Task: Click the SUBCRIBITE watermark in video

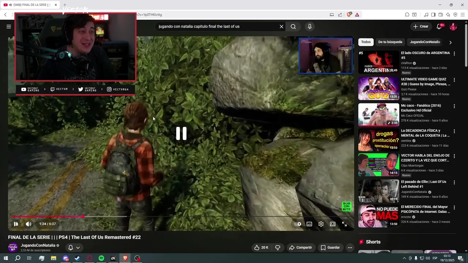Action: pos(346,206)
